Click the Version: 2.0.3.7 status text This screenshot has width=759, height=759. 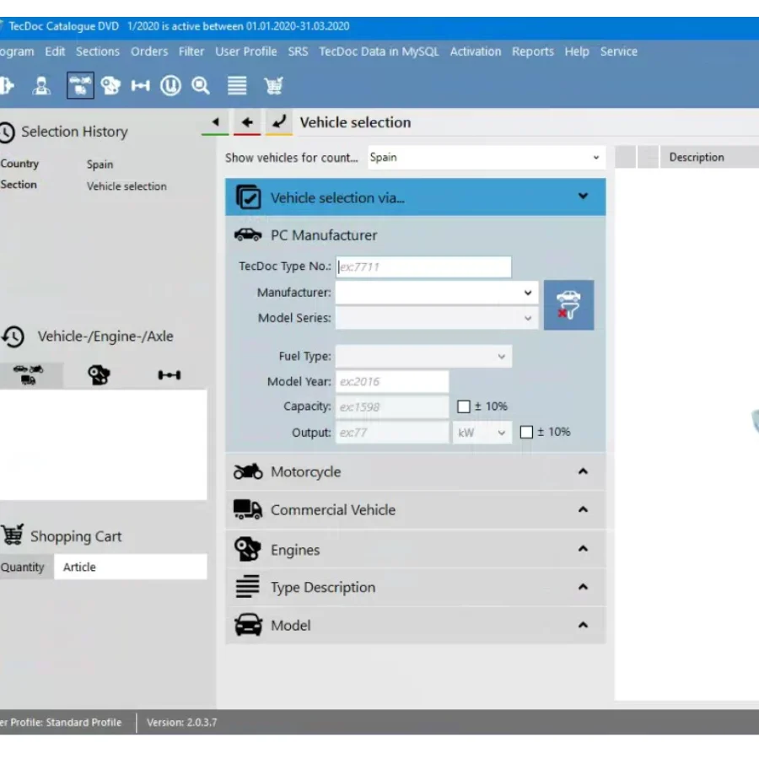pos(182,722)
